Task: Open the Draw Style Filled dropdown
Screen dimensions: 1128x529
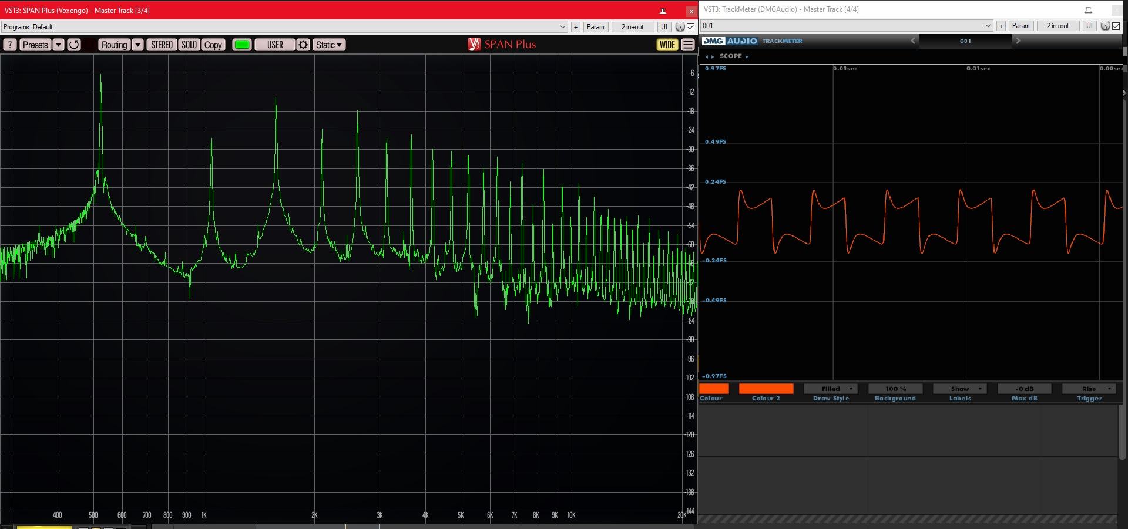Action: pyautogui.click(x=831, y=389)
